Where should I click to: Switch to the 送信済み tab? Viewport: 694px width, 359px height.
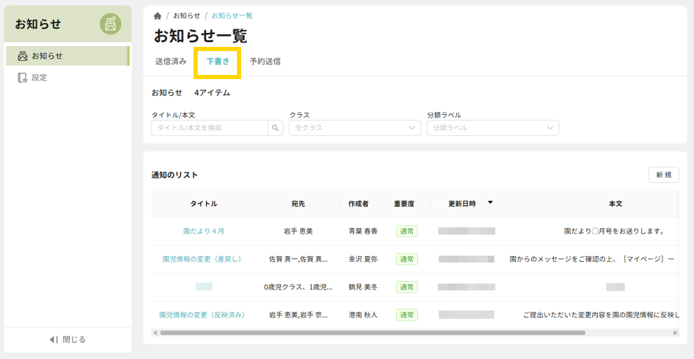click(x=171, y=62)
